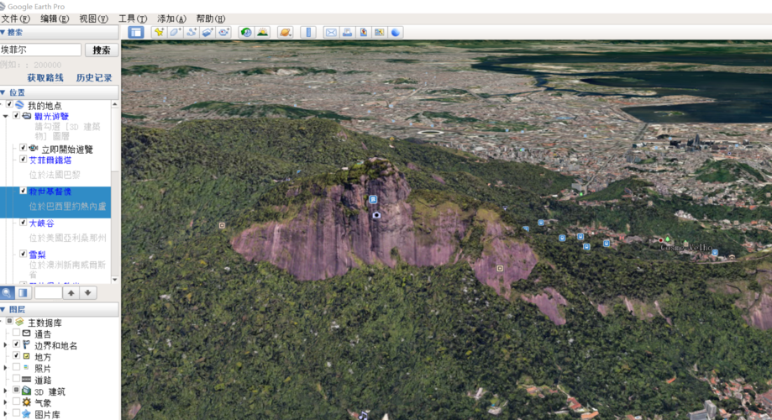The height and width of the screenshot is (420, 772).
Task: Open the planet switcher icon
Action: click(x=285, y=33)
